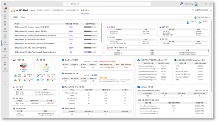This screenshot has width=217, height=122.
Task: Click Mcloud_File_품질보증부 SharePoint site row
Action: tap(192, 74)
